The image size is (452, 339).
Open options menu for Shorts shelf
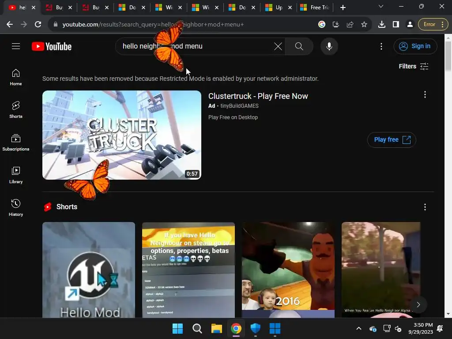(425, 207)
